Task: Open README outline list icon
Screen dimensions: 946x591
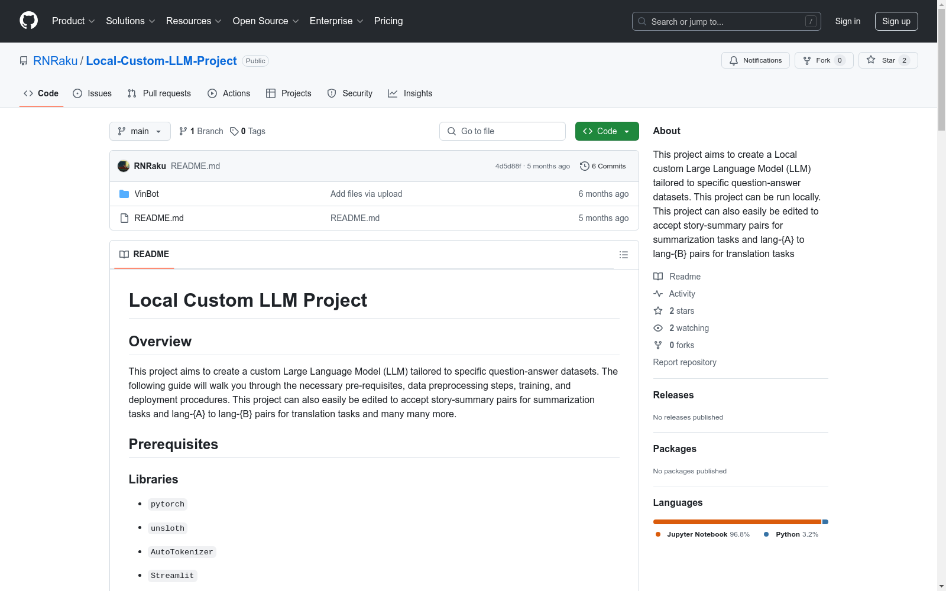Action: point(624,255)
